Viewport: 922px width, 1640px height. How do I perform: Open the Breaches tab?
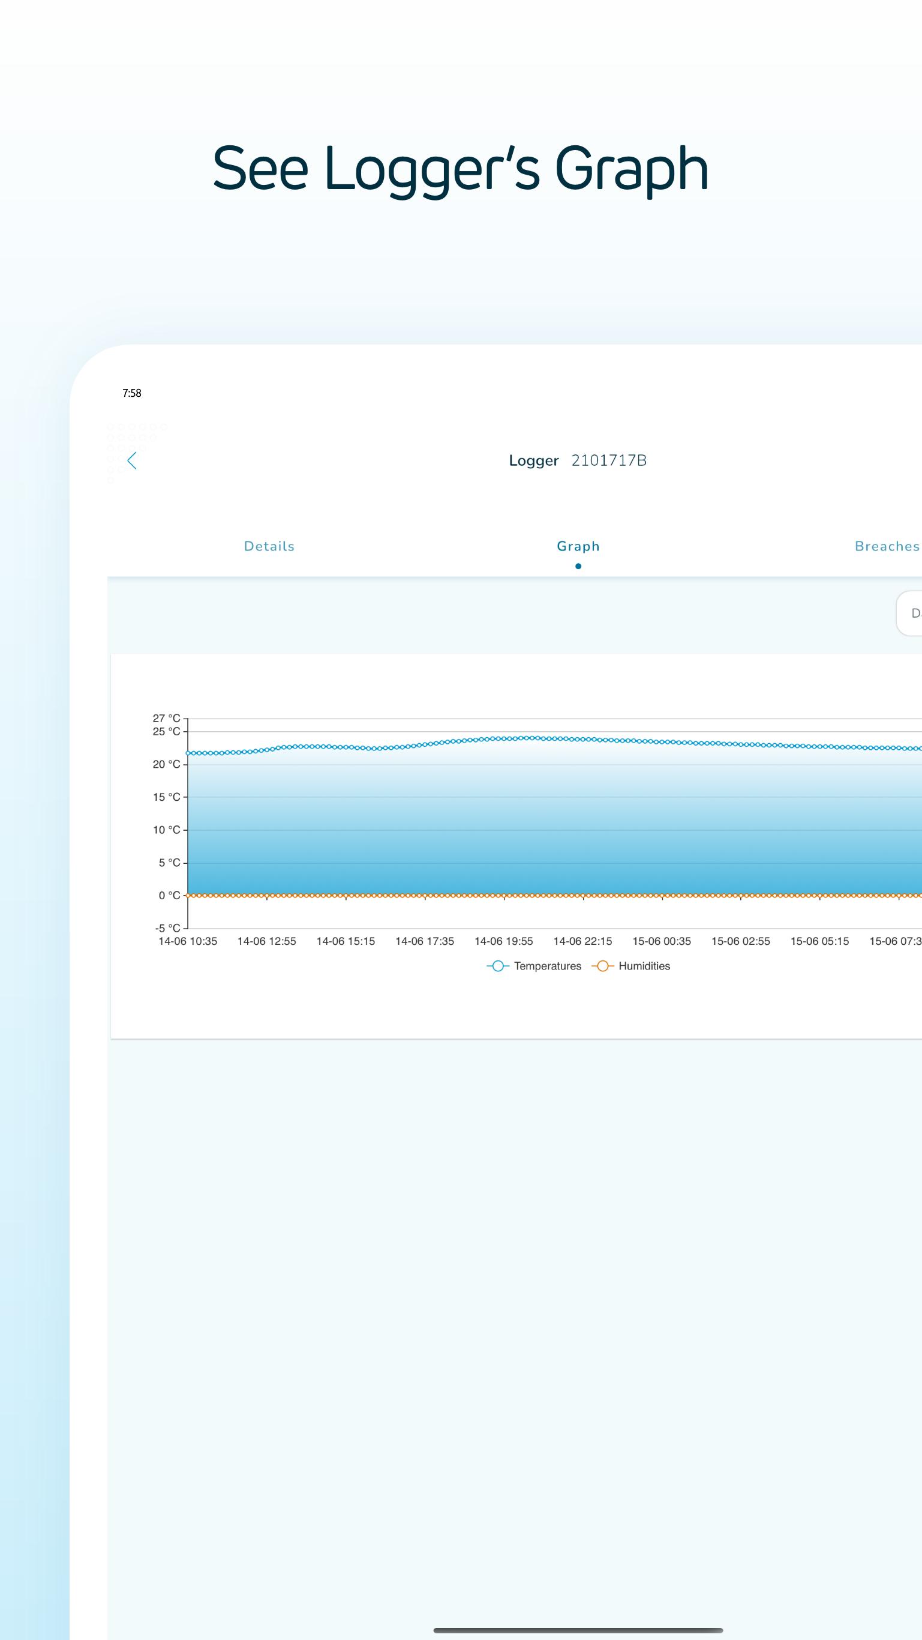pyautogui.click(x=888, y=546)
